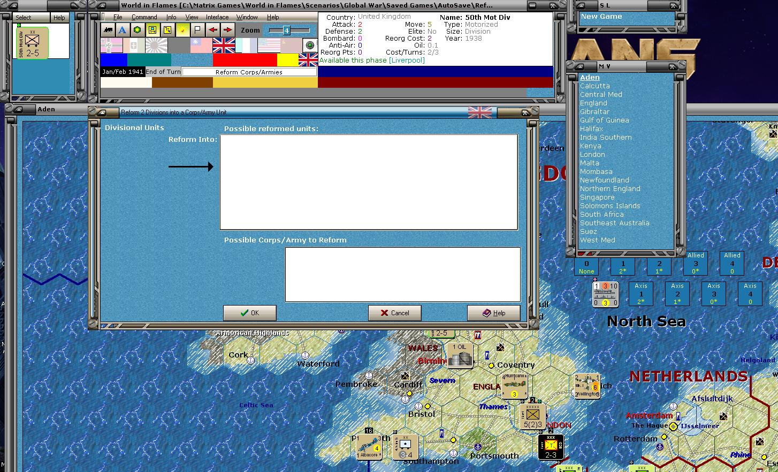
Task: Select the Japanese rising sun flag
Action: [156, 45]
